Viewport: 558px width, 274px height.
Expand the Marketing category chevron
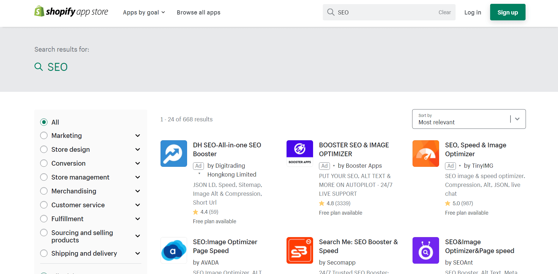[x=138, y=136]
